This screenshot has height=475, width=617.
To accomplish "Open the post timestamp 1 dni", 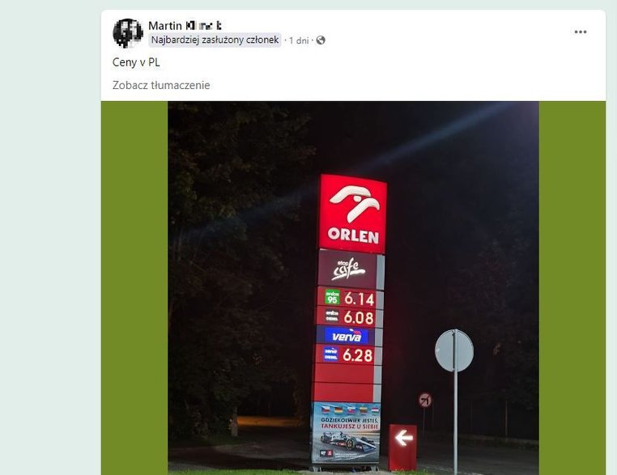I will click(299, 40).
